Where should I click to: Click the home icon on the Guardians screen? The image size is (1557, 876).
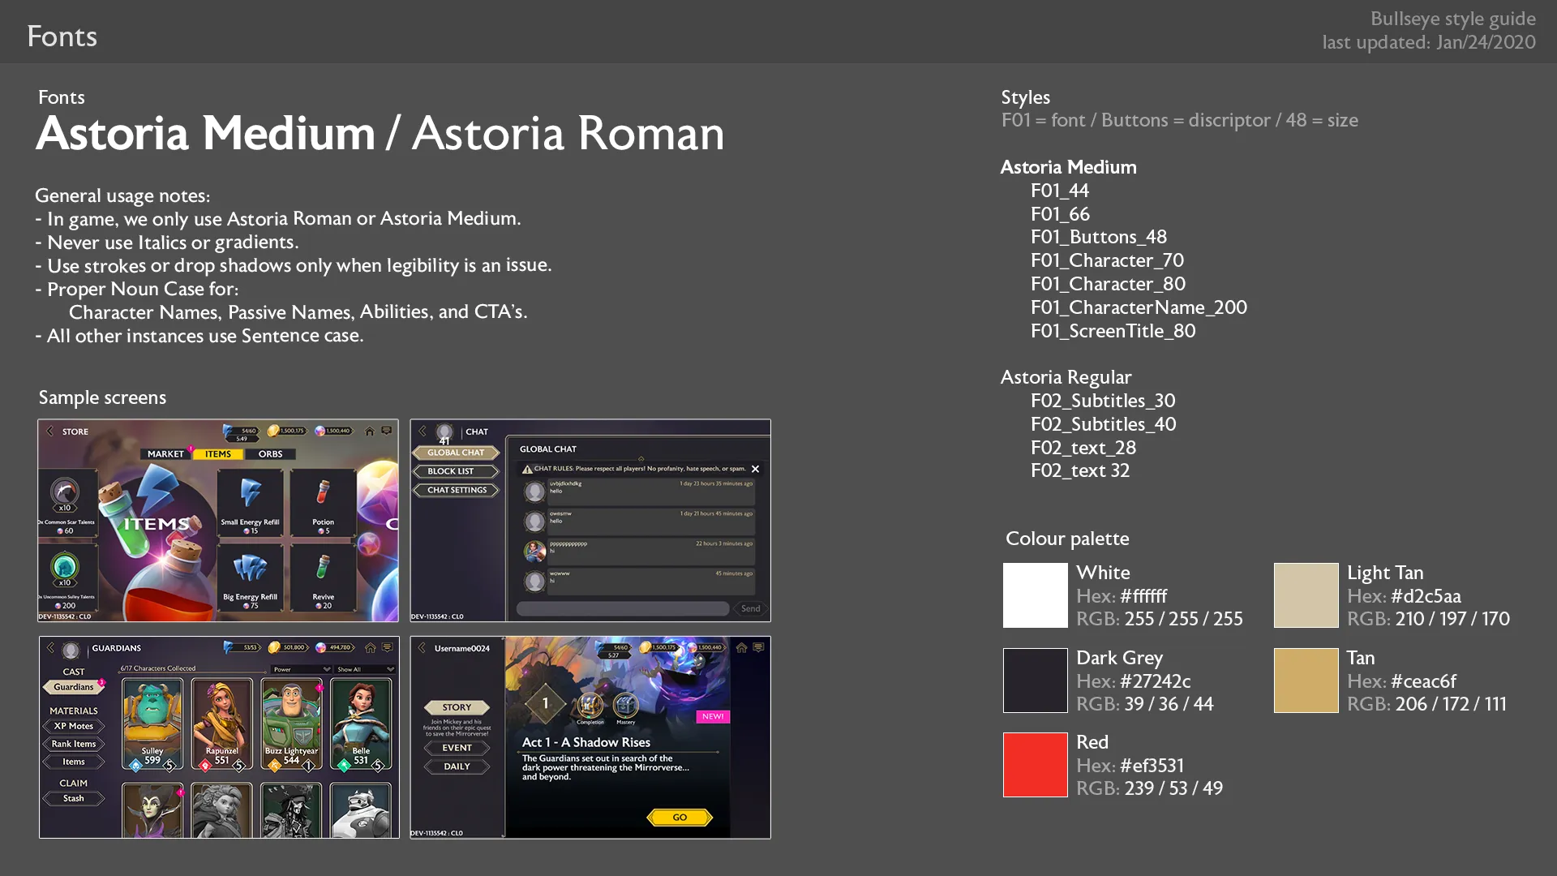tap(371, 648)
